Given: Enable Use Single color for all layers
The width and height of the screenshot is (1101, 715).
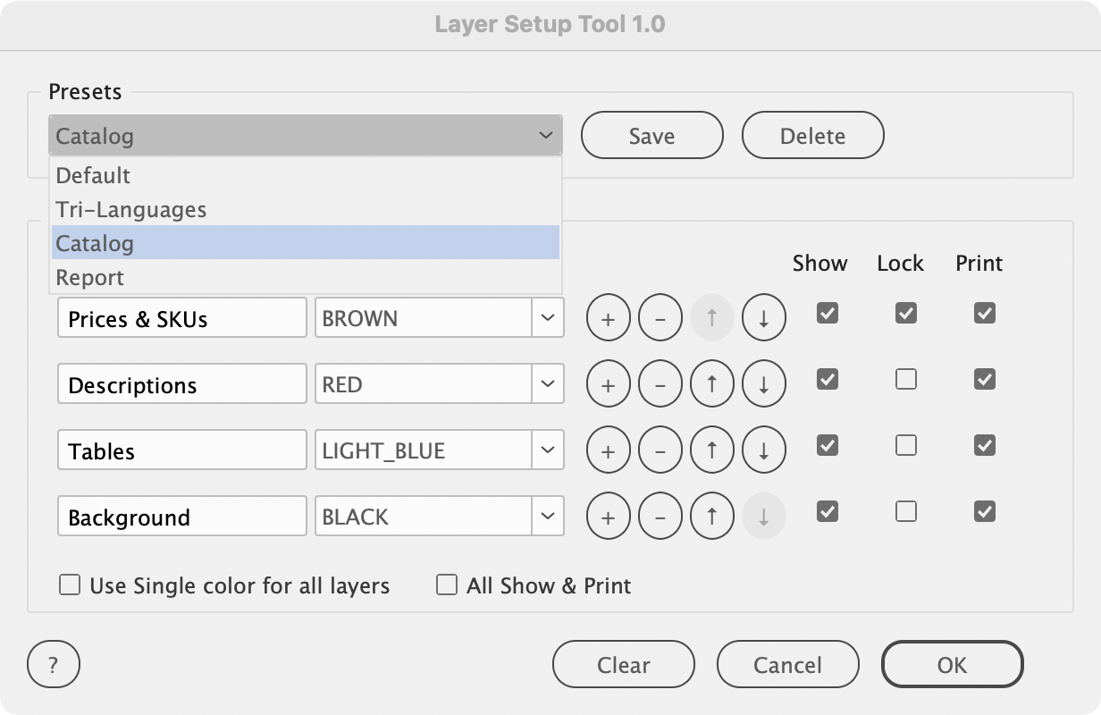Looking at the screenshot, I should tap(70, 585).
